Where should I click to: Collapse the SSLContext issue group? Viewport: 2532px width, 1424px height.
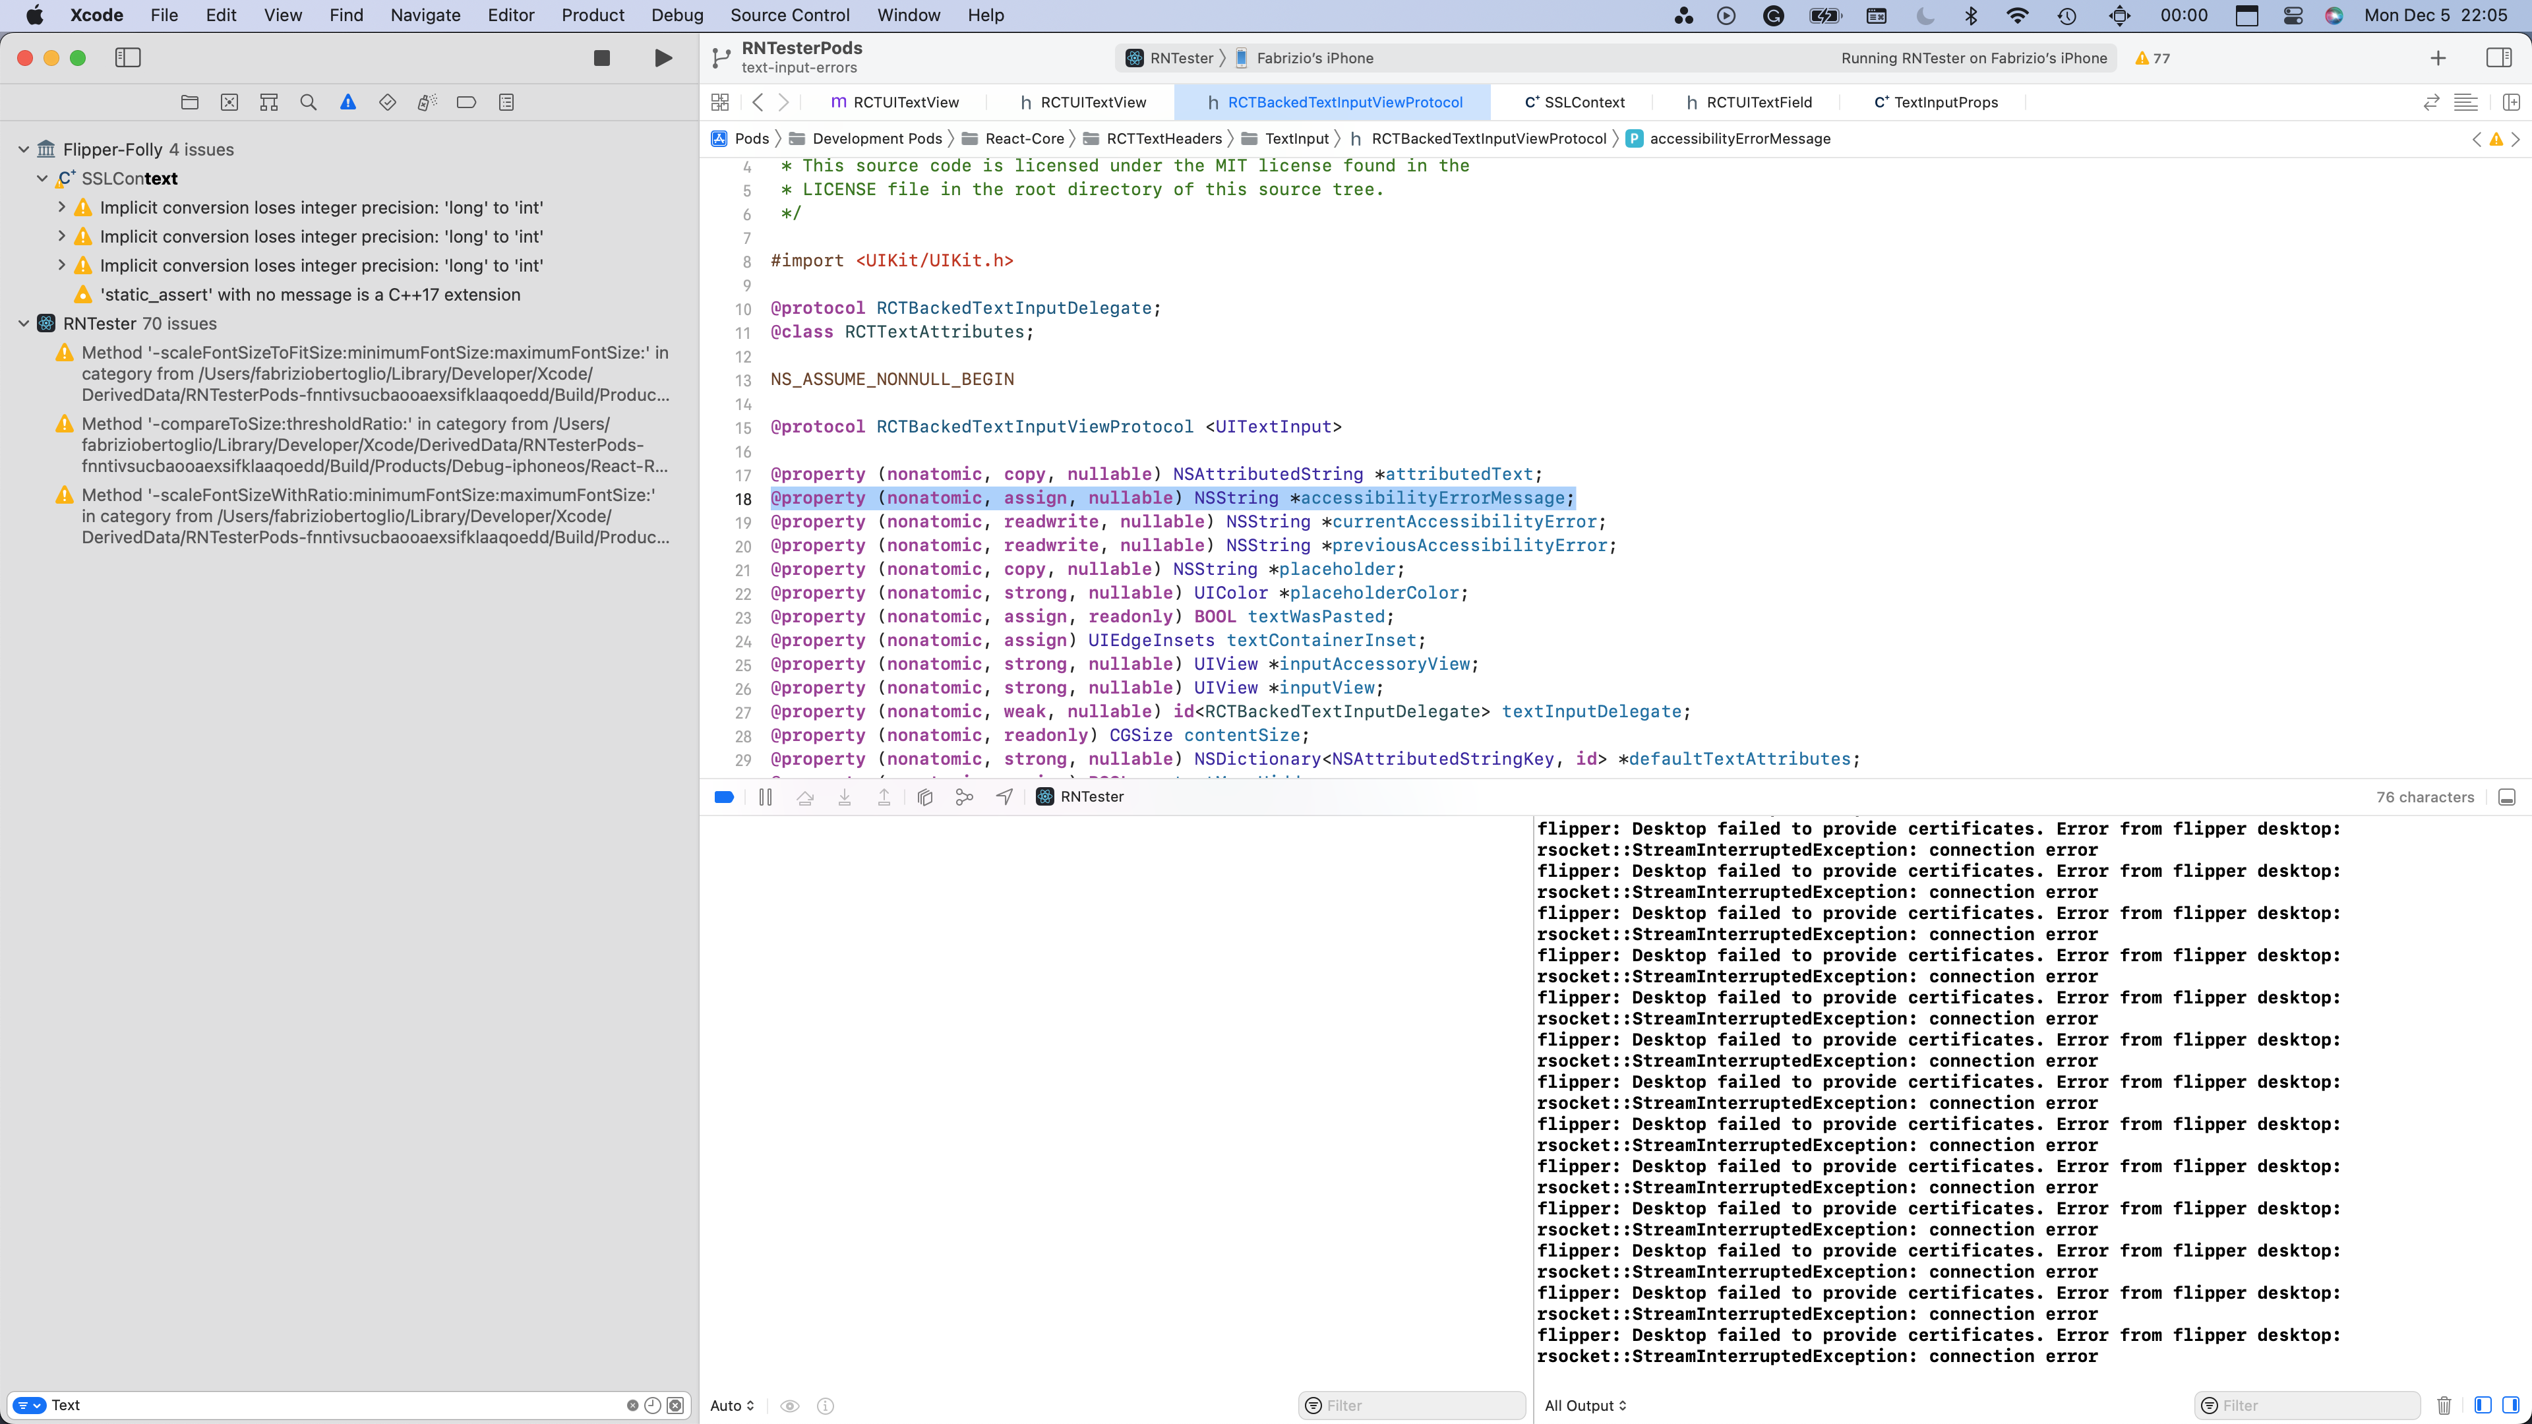pos(42,178)
